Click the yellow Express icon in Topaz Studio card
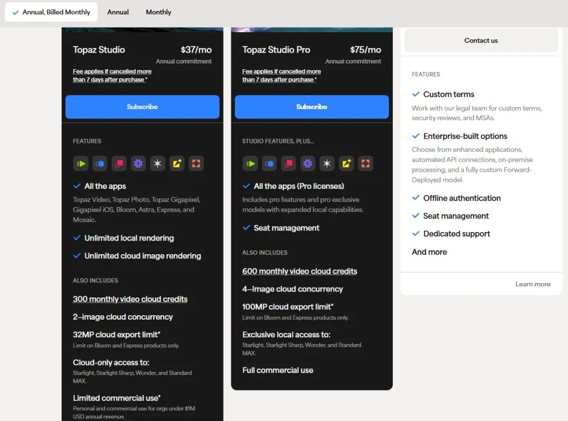 [x=176, y=163]
